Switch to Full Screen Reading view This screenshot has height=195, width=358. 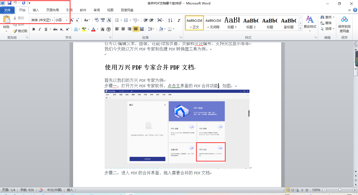(x=293, y=190)
